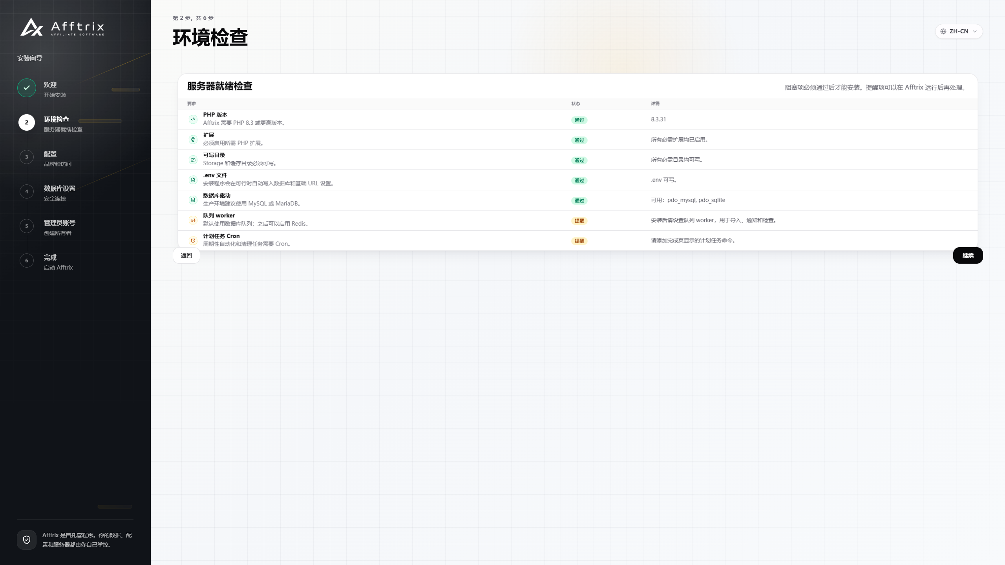Click the 继续 button
Image resolution: width=1005 pixels, height=565 pixels.
pos(968,255)
